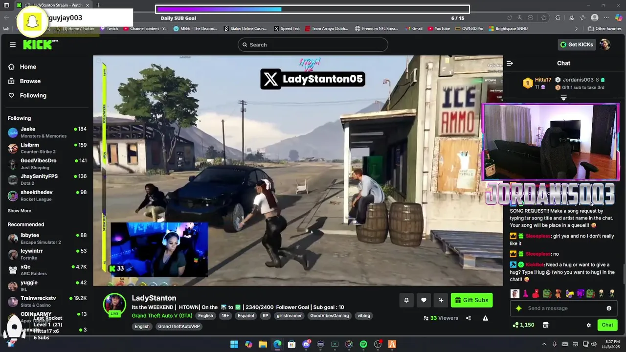Open Jaeke's channel in Following
Image resolution: width=626 pixels, height=352 pixels.
[47, 132]
